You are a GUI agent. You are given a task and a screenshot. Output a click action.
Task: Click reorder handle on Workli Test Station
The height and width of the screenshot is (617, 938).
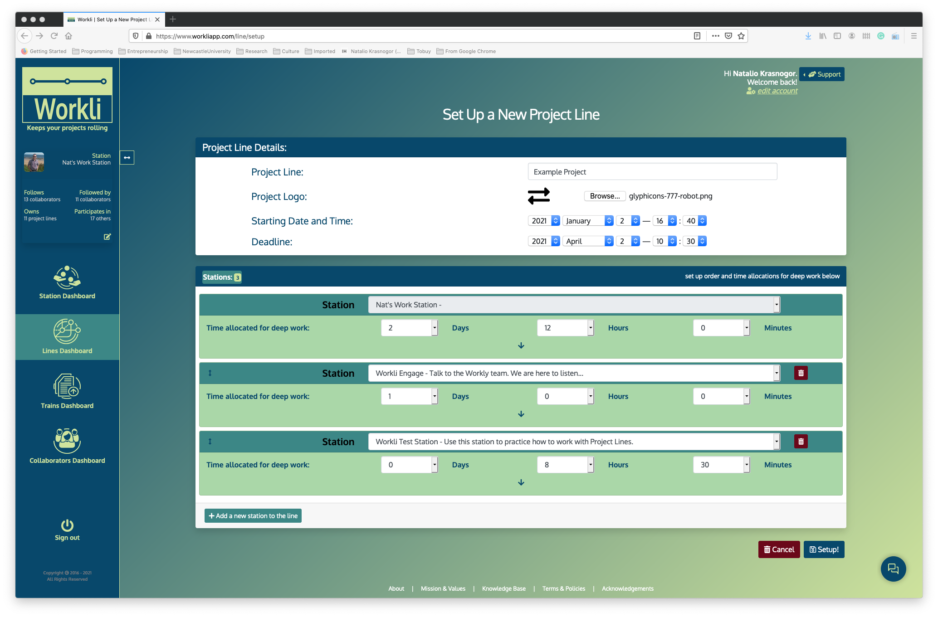[210, 442]
